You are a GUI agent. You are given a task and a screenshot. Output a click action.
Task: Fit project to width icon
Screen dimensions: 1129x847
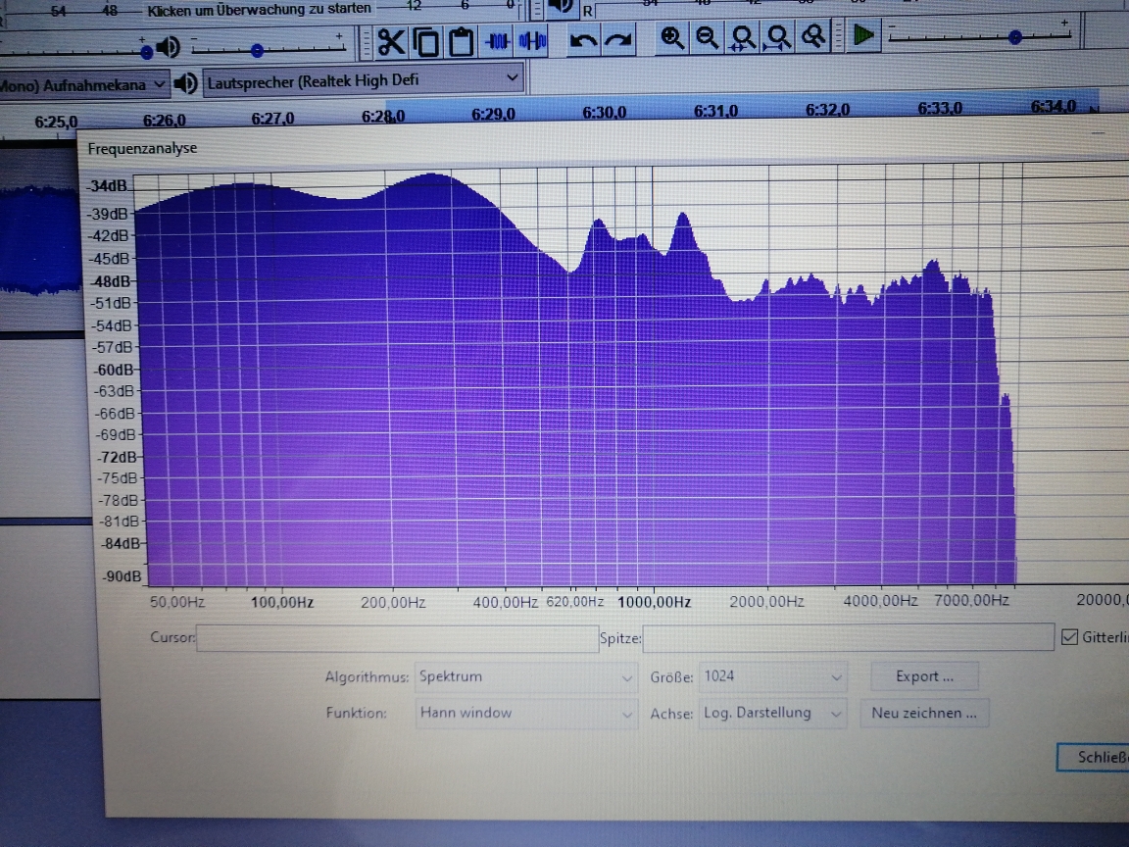pos(777,37)
